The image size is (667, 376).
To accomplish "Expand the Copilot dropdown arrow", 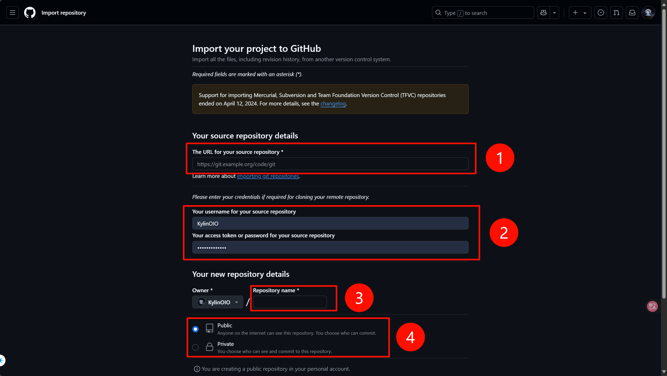I will pyautogui.click(x=554, y=13).
